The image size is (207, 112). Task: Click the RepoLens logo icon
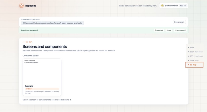[x=21, y=6]
